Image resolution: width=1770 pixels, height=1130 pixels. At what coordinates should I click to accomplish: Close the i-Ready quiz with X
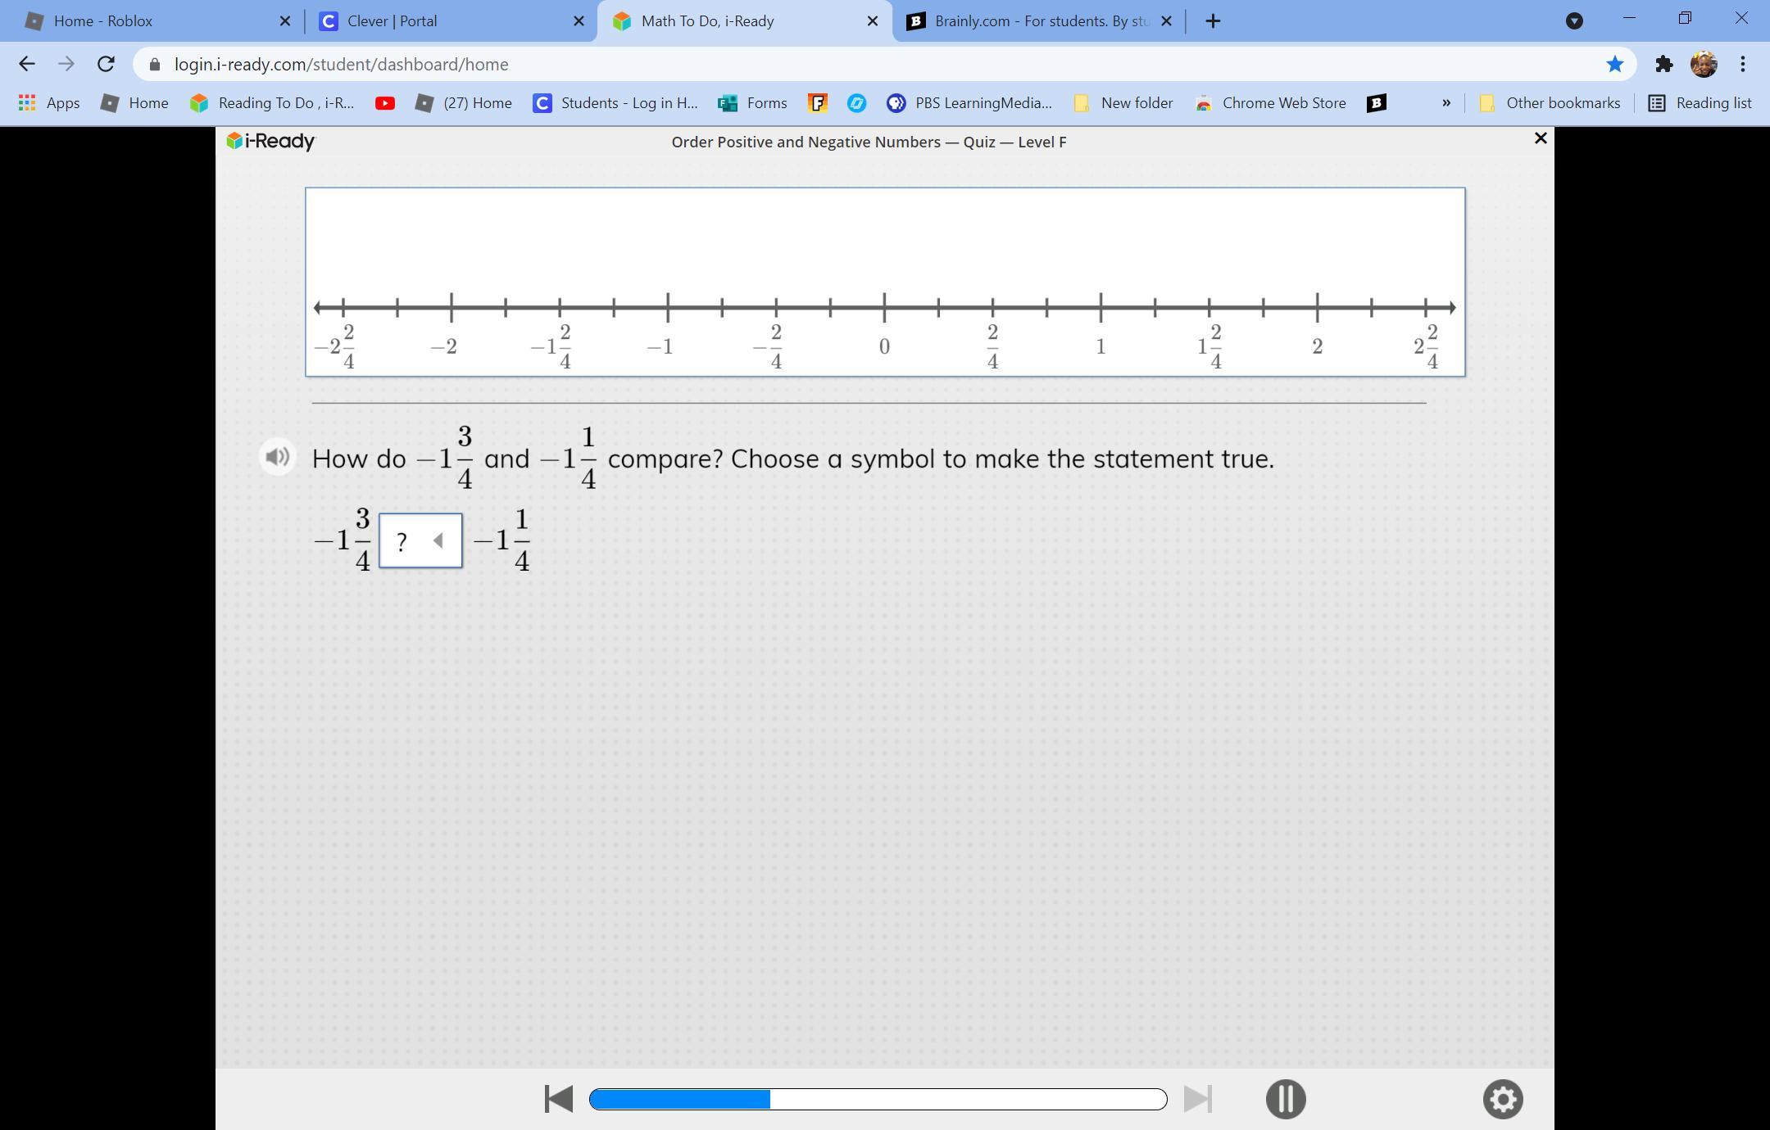click(1540, 138)
